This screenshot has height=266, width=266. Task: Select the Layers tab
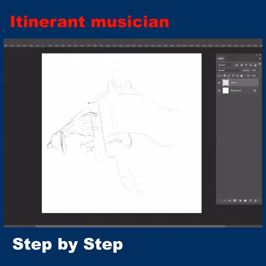tap(221, 58)
